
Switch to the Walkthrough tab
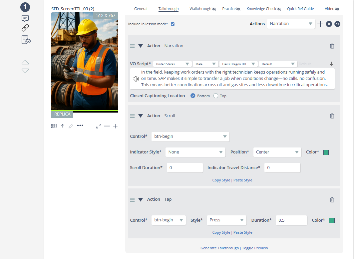pyautogui.click(x=200, y=9)
